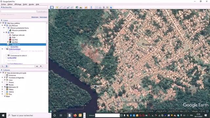
Task: Enable the Galerie layer checkbox
Action: [x=5, y=92]
